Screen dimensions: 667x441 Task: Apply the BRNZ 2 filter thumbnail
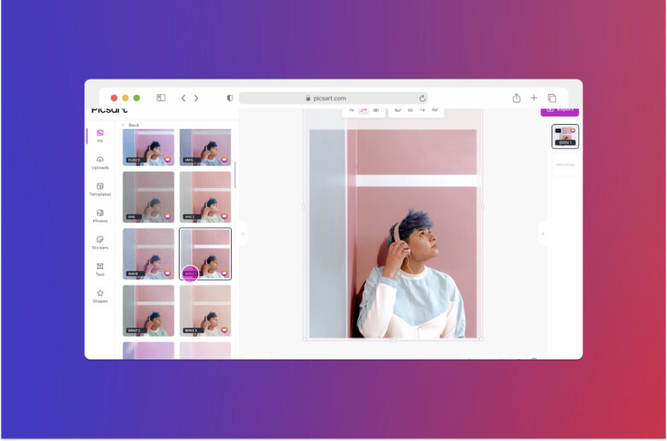pyautogui.click(x=149, y=310)
